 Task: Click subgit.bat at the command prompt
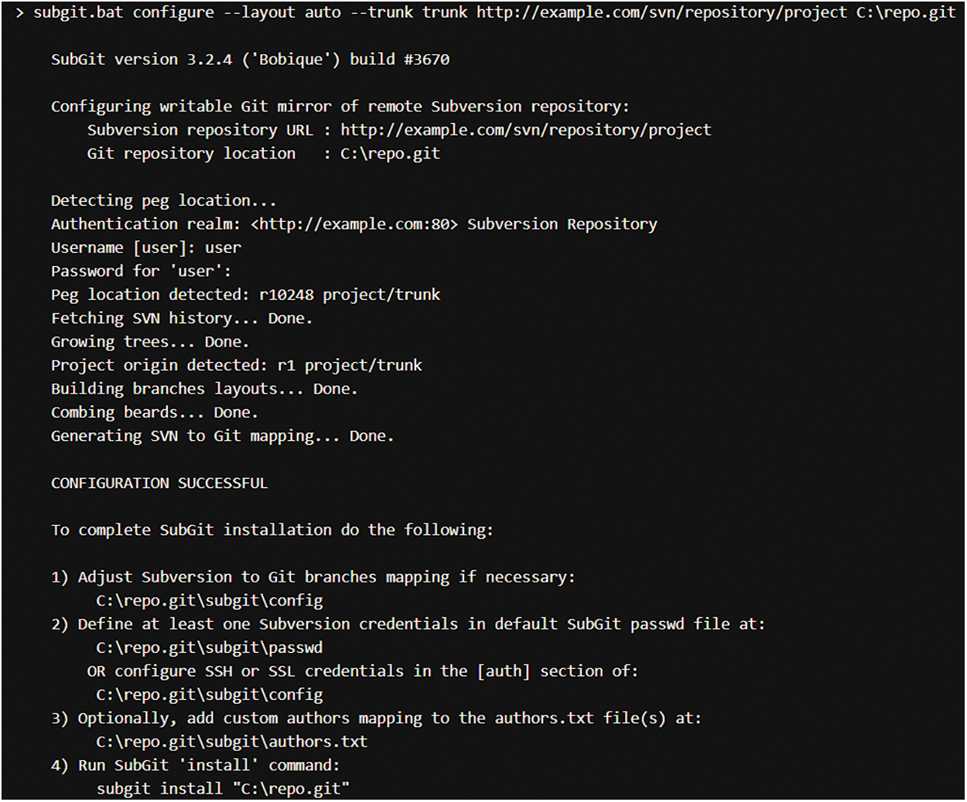click(x=77, y=13)
